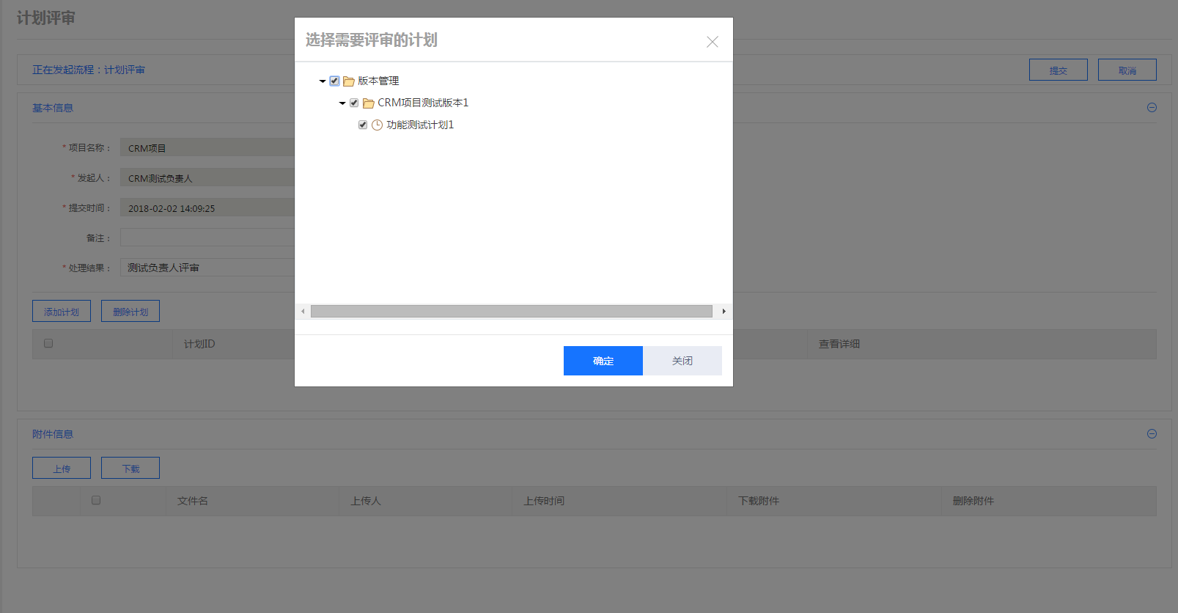Viewport: 1178px width, 613px height.
Task: Click the CRM项目测试版本1 folder icon
Action: [x=369, y=103]
